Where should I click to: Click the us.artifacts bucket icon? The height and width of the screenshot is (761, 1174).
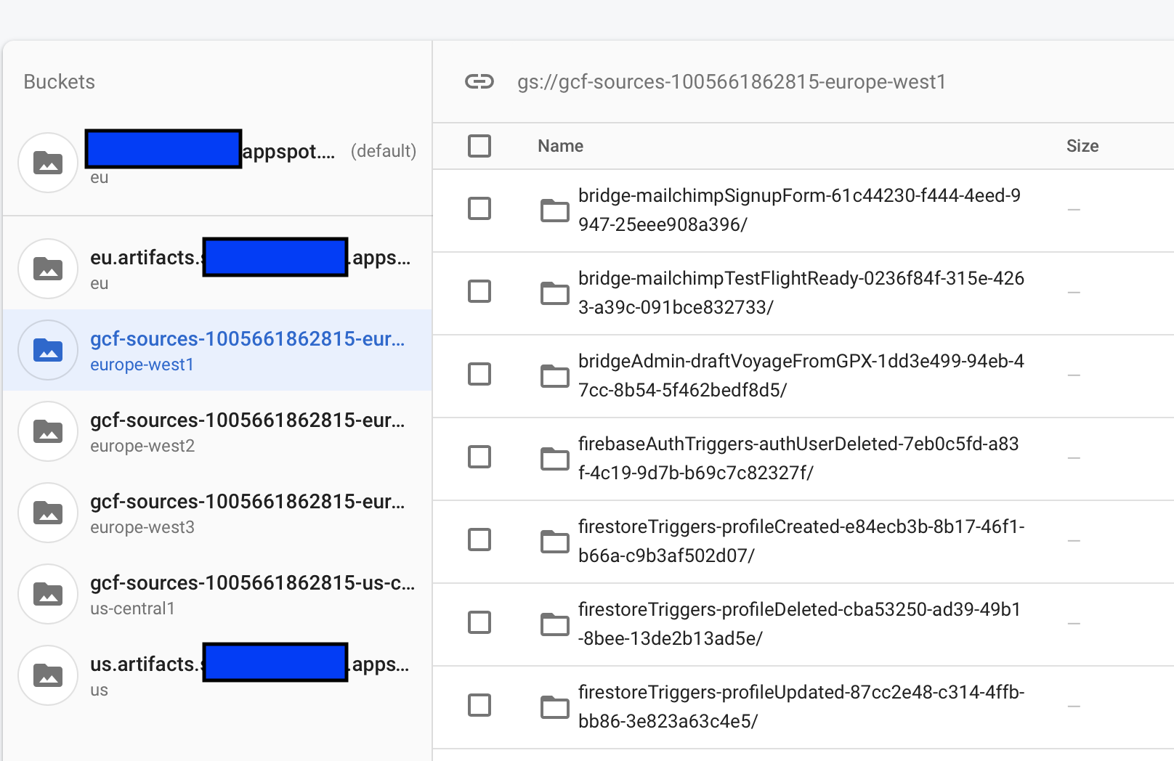click(x=48, y=675)
